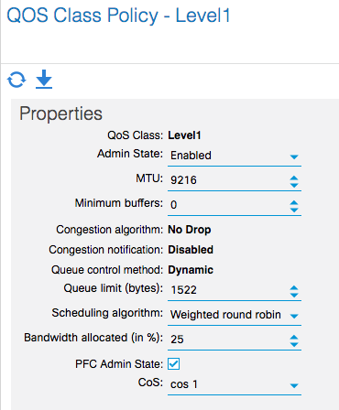Decrease MTU using the down arrow
The height and width of the screenshot is (410, 339).
pyautogui.click(x=294, y=185)
